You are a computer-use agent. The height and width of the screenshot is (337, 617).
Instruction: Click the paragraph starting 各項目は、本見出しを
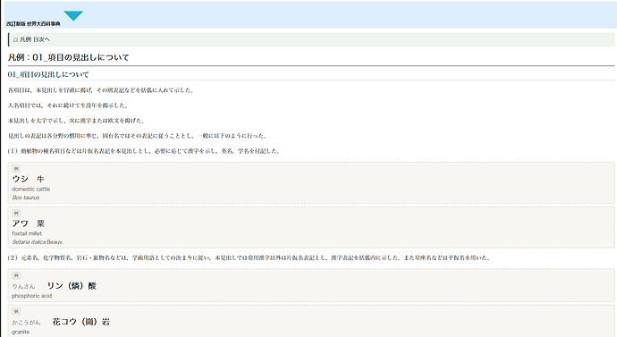click(x=101, y=90)
